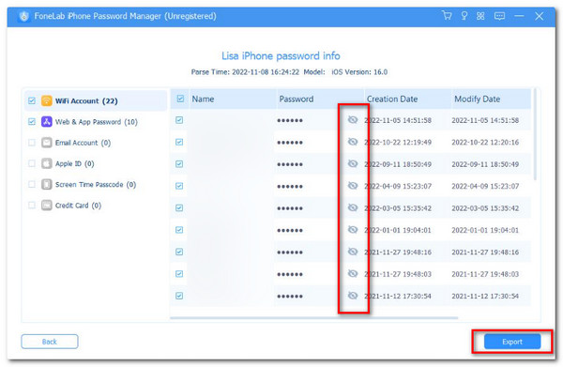Viewport: 563px width, 367px height.
Task: Open the four-squares menu icon
Action: coord(480,16)
